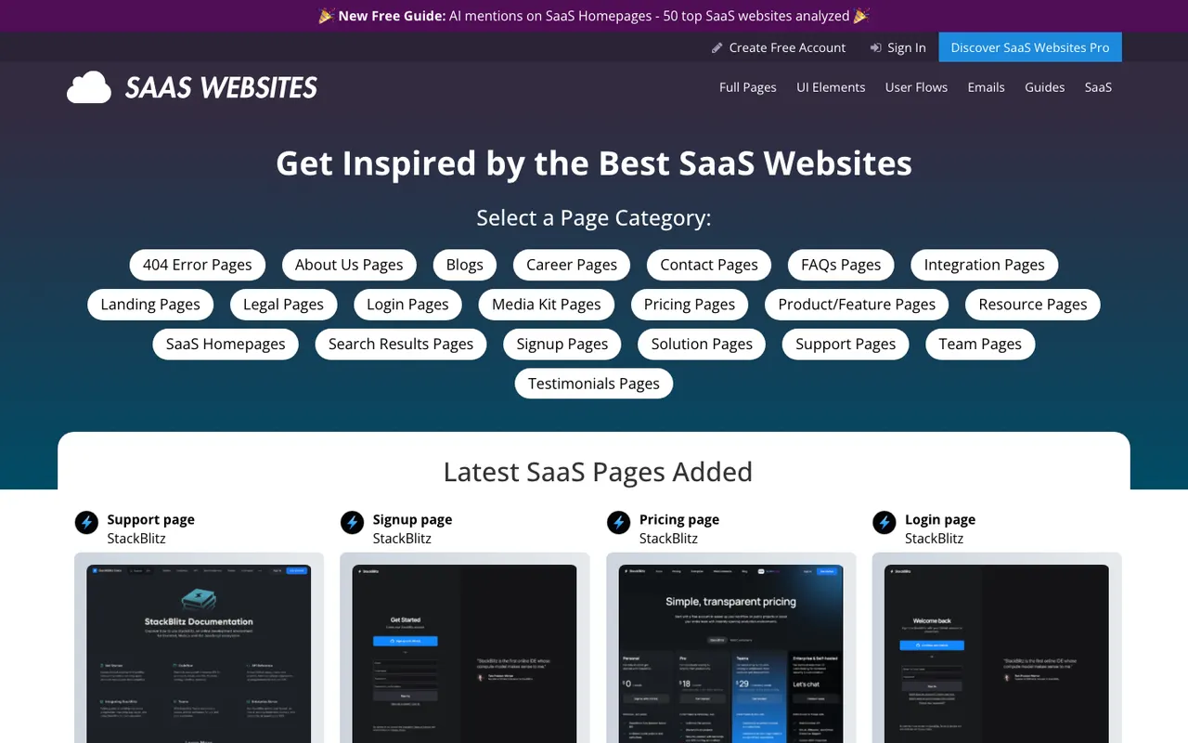The width and height of the screenshot is (1188, 743).
Task: Open the SaaS nav item
Action: coord(1098,87)
